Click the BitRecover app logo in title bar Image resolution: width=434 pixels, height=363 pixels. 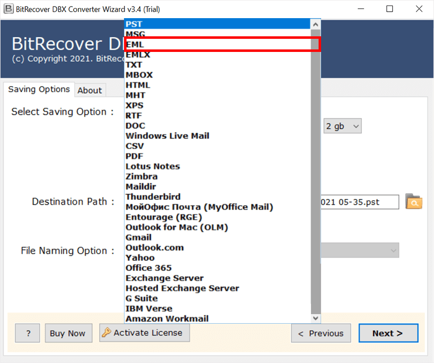coord(8,9)
